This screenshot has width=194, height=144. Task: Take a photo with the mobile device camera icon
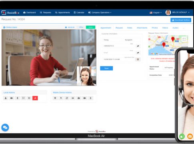point(79,98)
